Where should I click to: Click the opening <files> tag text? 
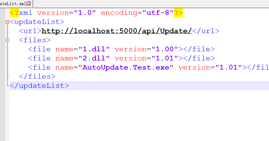point(35,40)
